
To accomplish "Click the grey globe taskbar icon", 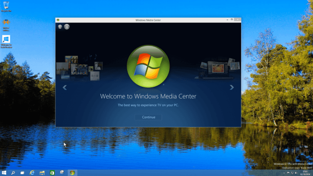I will click(62, 172).
